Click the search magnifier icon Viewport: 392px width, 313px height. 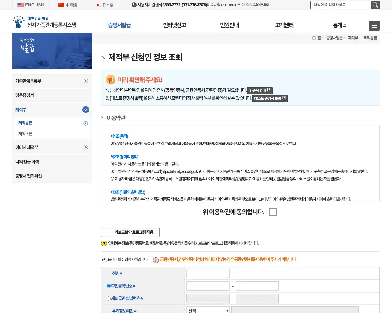[x=375, y=5]
